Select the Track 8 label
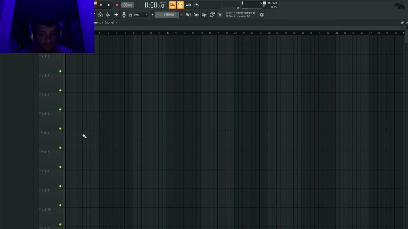 pyautogui.click(x=44, y=171)
